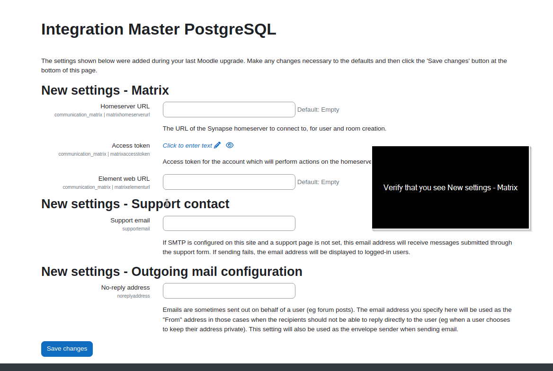Focus the Element web URL input field

point(229,182)
